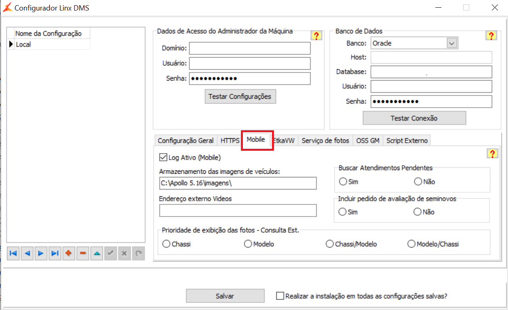The height and width of the screenshot is (310, 508).
Task: Click the Testar Conexão button
Action: pyautogui.click(x=414, y=118)
